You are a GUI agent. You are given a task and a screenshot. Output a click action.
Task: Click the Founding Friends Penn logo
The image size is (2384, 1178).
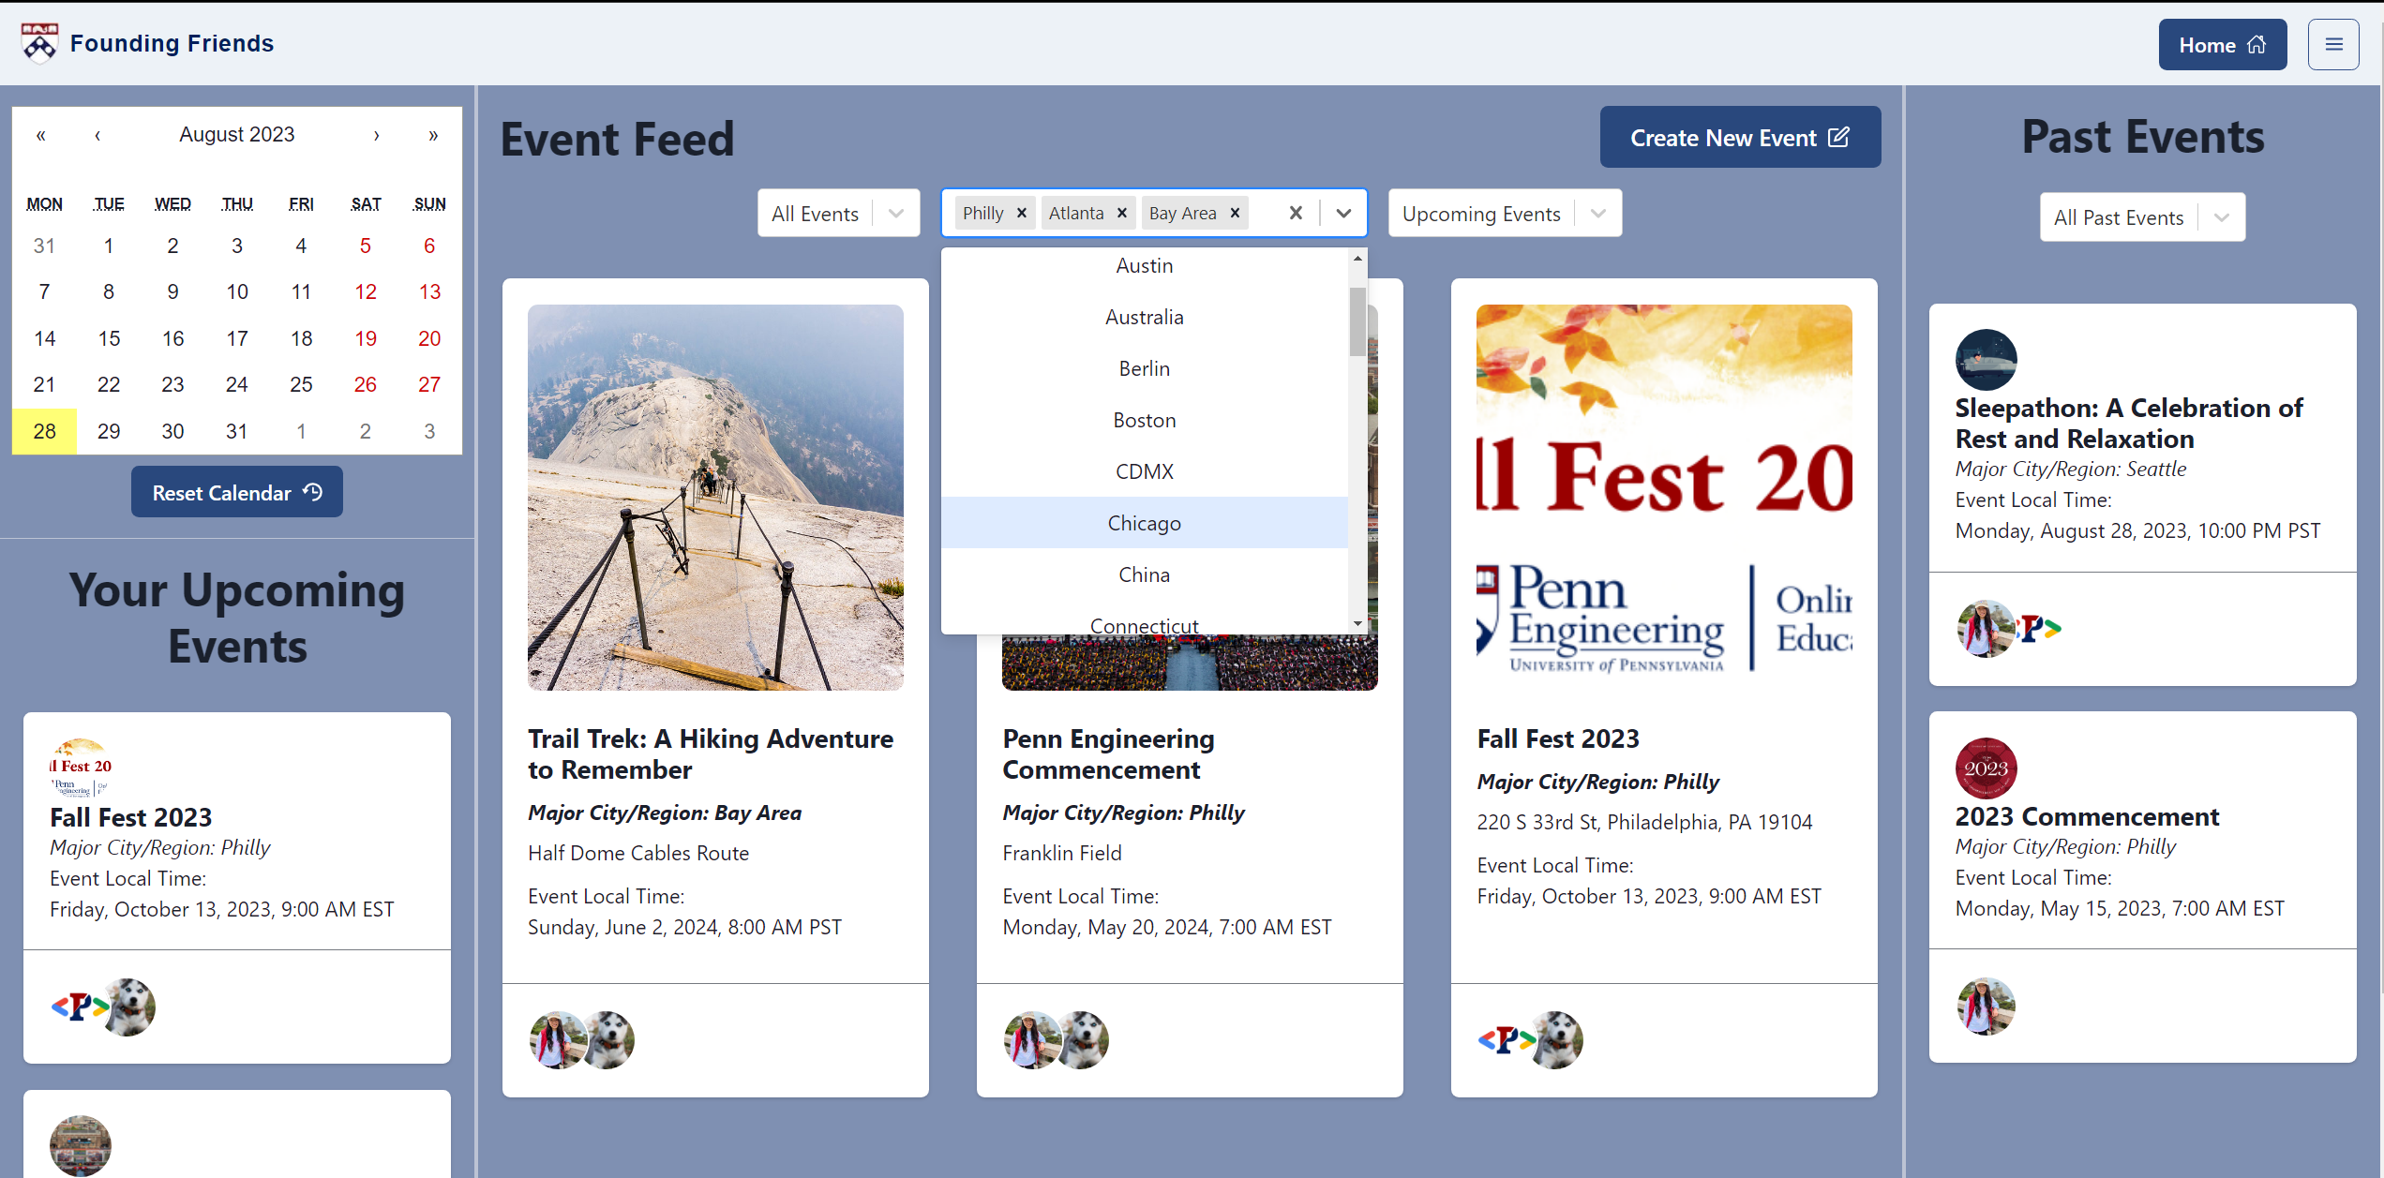pos(39,43)
